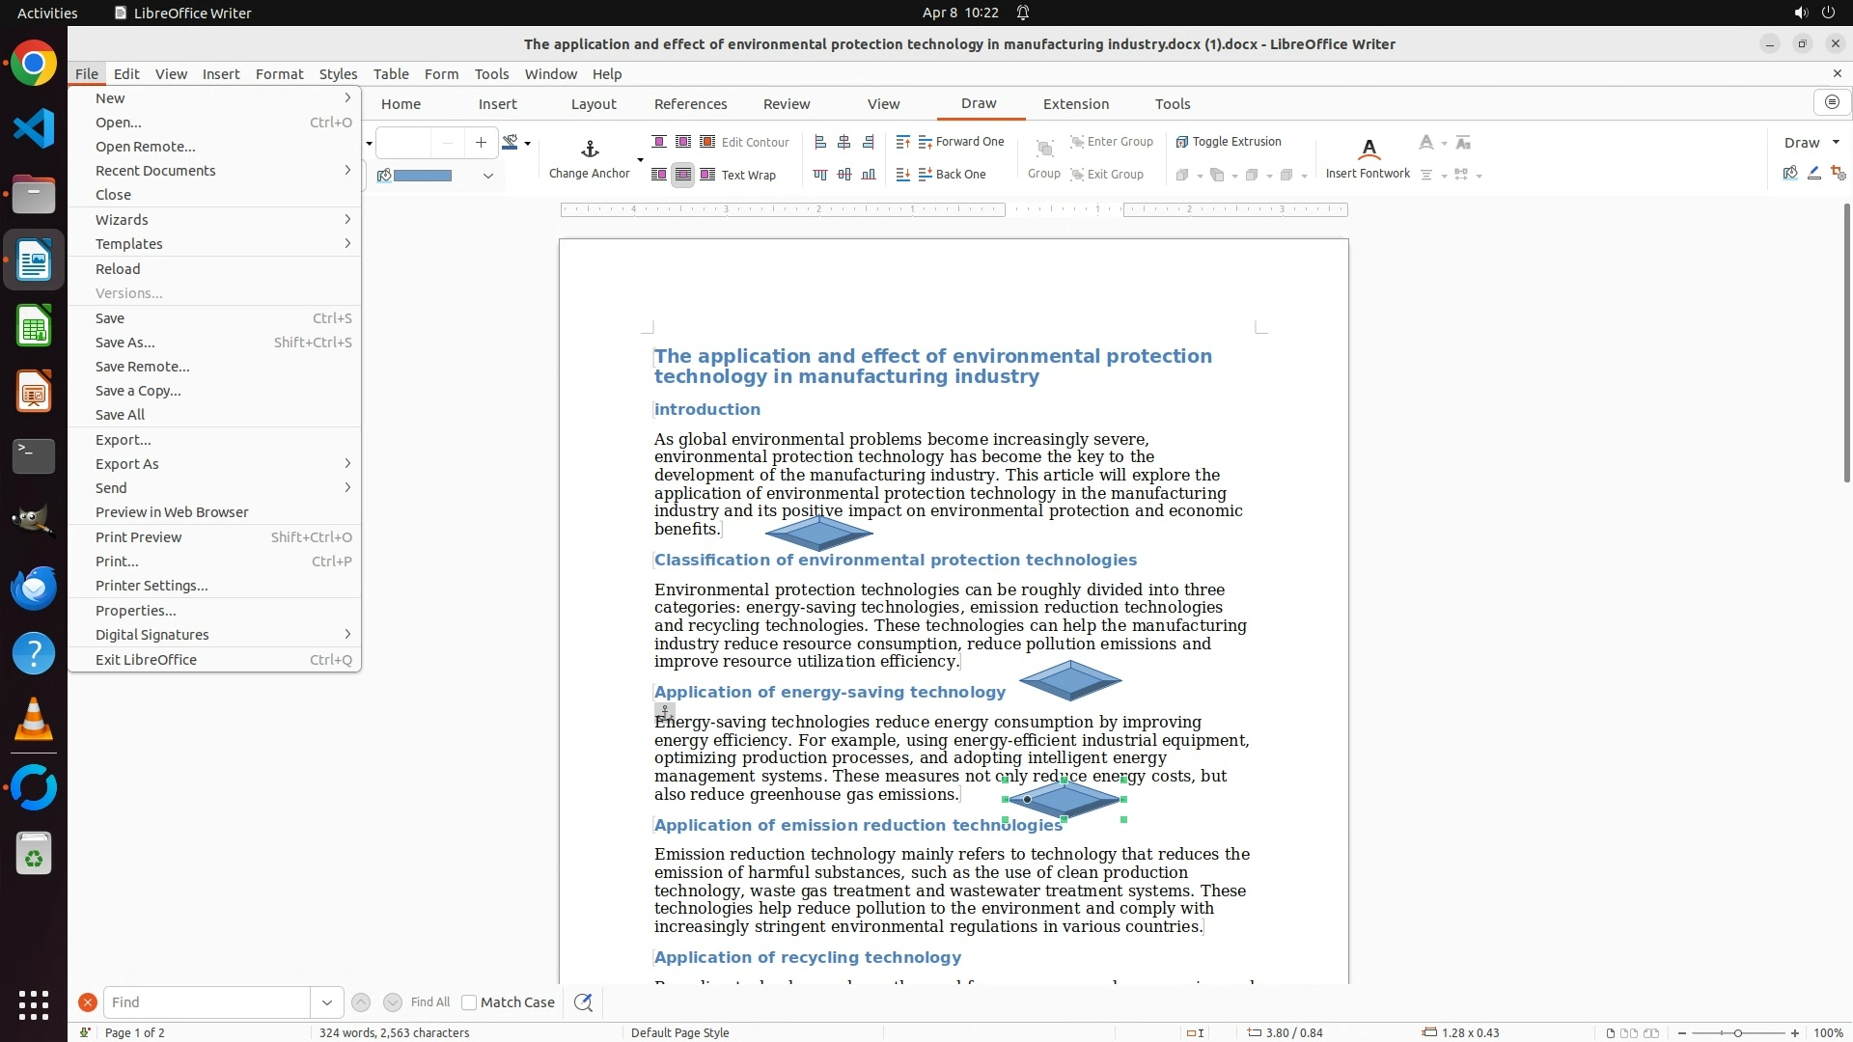This screenshot has width=1853, height=1042.
Task: Click Find All button
Action: (429, 1002)
